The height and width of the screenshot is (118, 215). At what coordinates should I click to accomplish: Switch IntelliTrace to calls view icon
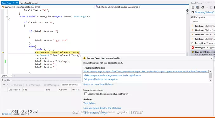(x=197, y=7)
